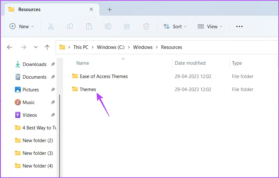Sort by Date modified column header
Viewport: 279px width, 178px height.
[190, 63]
